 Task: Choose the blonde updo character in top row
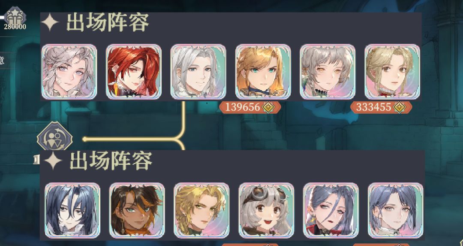pyautogui.click(x=392, y=72)
